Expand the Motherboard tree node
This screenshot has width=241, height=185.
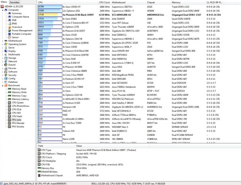(x=2, y=41)
